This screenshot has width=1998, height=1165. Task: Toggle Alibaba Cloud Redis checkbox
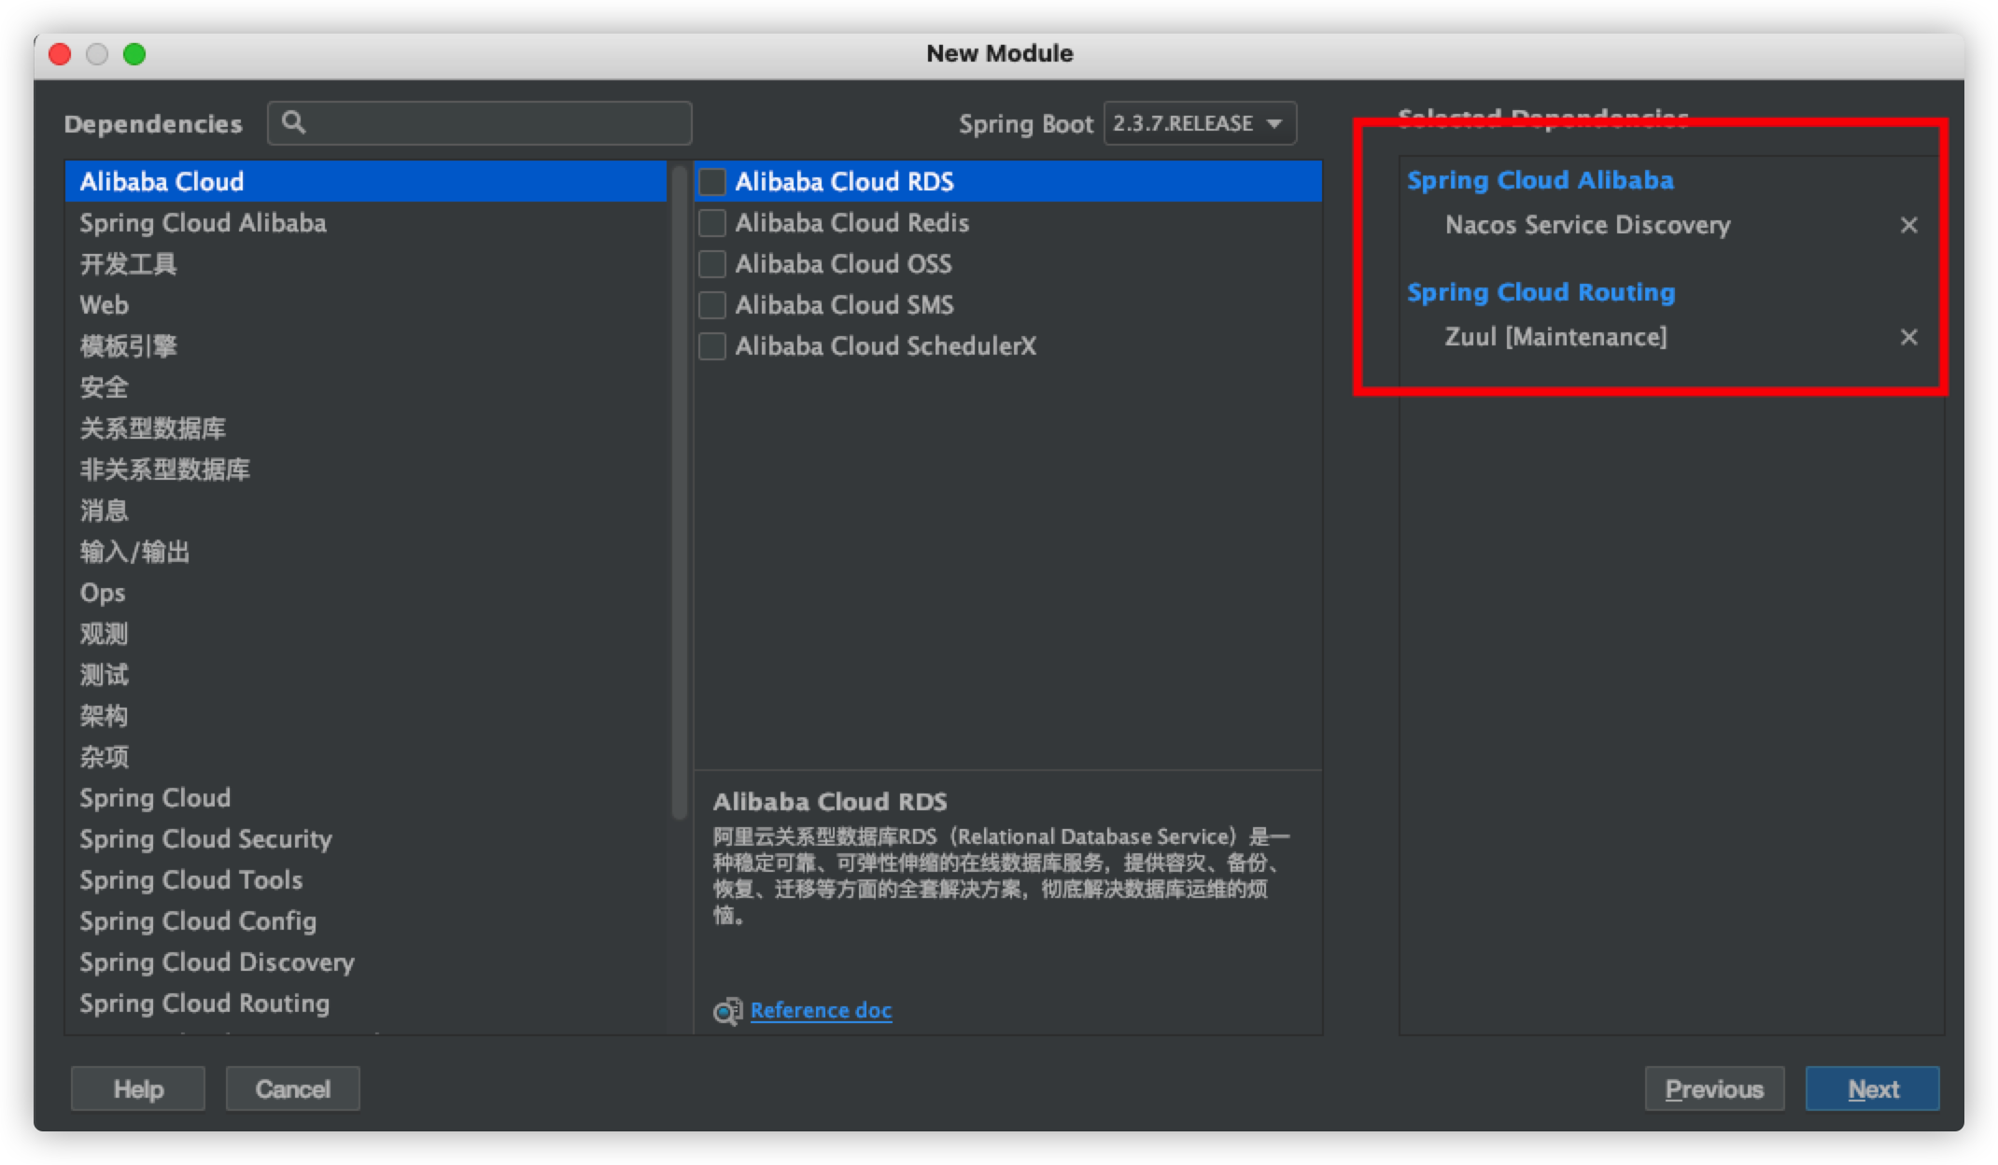coord(717,222)
